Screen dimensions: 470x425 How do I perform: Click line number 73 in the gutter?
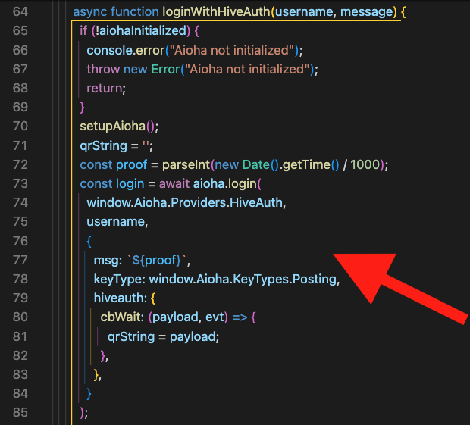click(20, 183)
